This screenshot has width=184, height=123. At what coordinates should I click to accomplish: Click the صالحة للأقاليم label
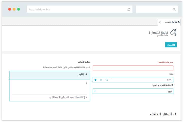(x=84, y=62)
